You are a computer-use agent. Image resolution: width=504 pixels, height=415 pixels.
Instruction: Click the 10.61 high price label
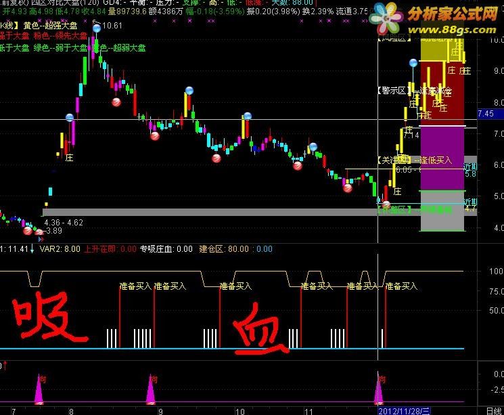pyautogui.click(x=112, y=26)
